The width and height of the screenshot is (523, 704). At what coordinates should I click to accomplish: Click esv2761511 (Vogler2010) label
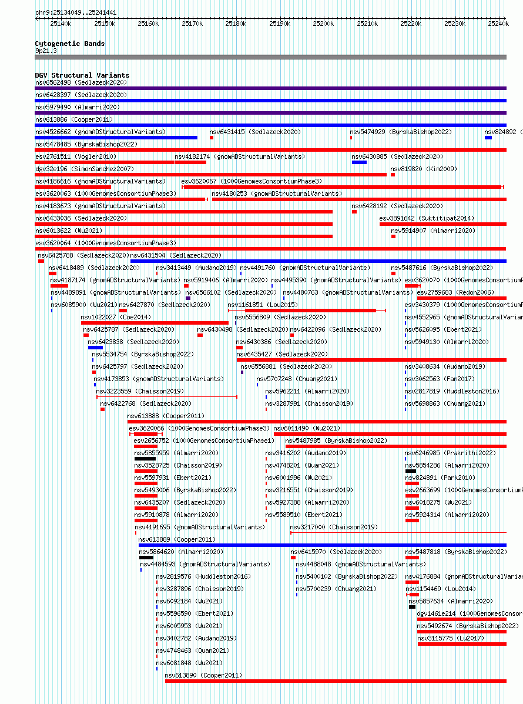coord(76,156)
